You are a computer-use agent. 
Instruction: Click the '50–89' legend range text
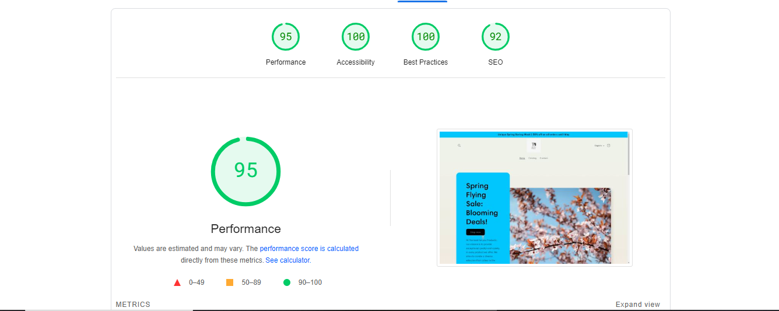click(251, 282)
